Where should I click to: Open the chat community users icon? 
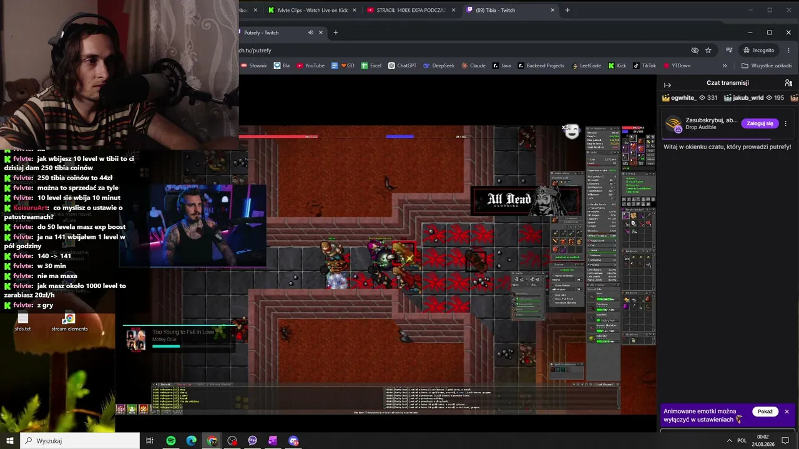point(788,83)
